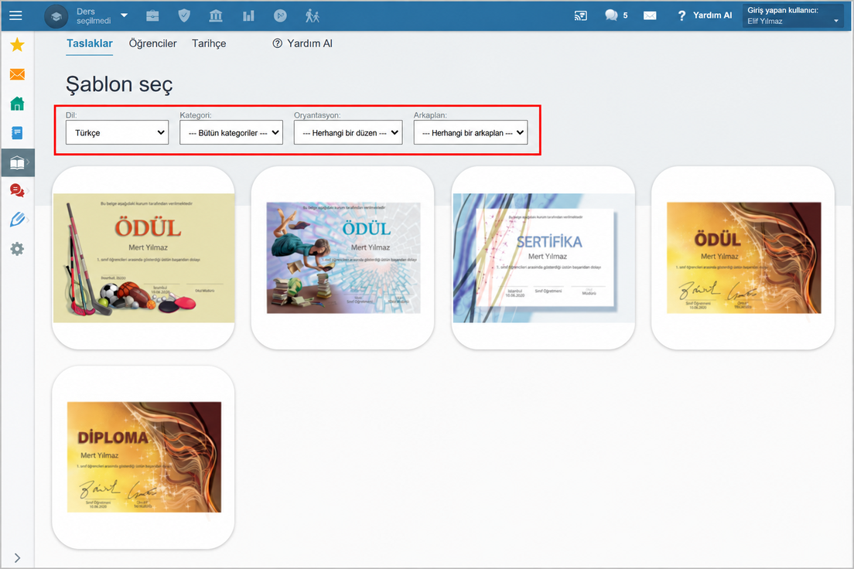
Task: Open the orange envelope sidebar icon
Action: point(18,74)
